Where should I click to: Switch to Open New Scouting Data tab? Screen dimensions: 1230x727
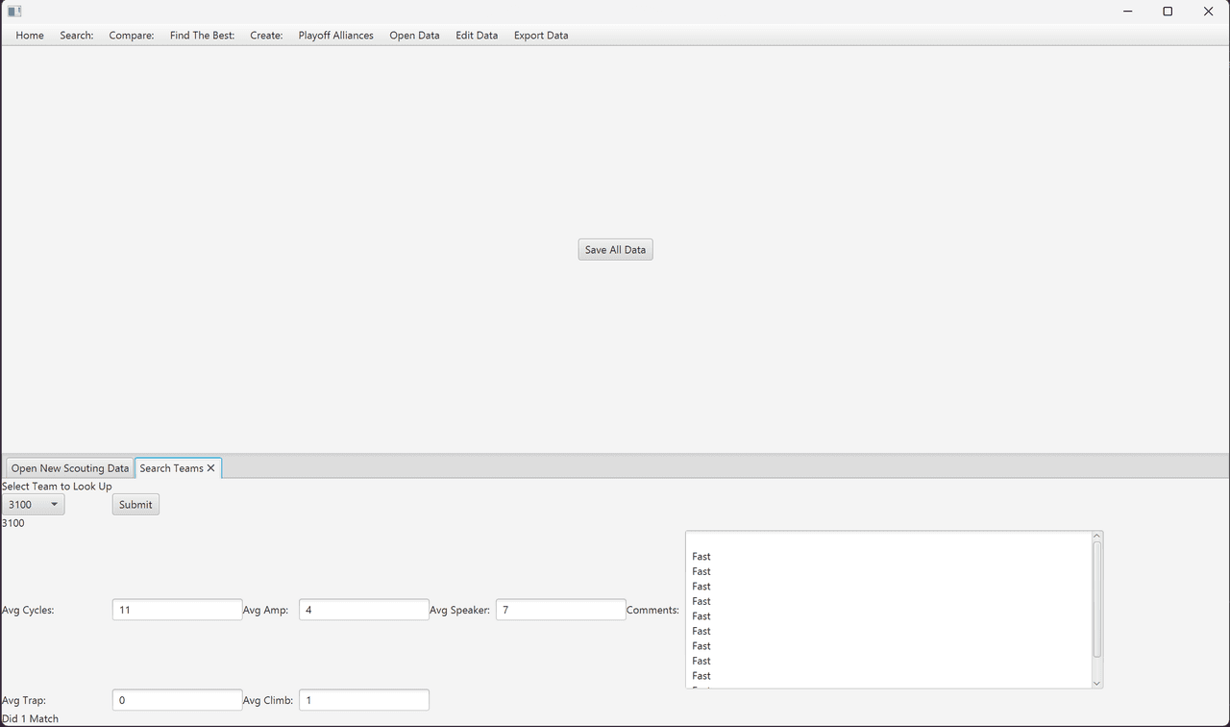[x=70, y=468]
